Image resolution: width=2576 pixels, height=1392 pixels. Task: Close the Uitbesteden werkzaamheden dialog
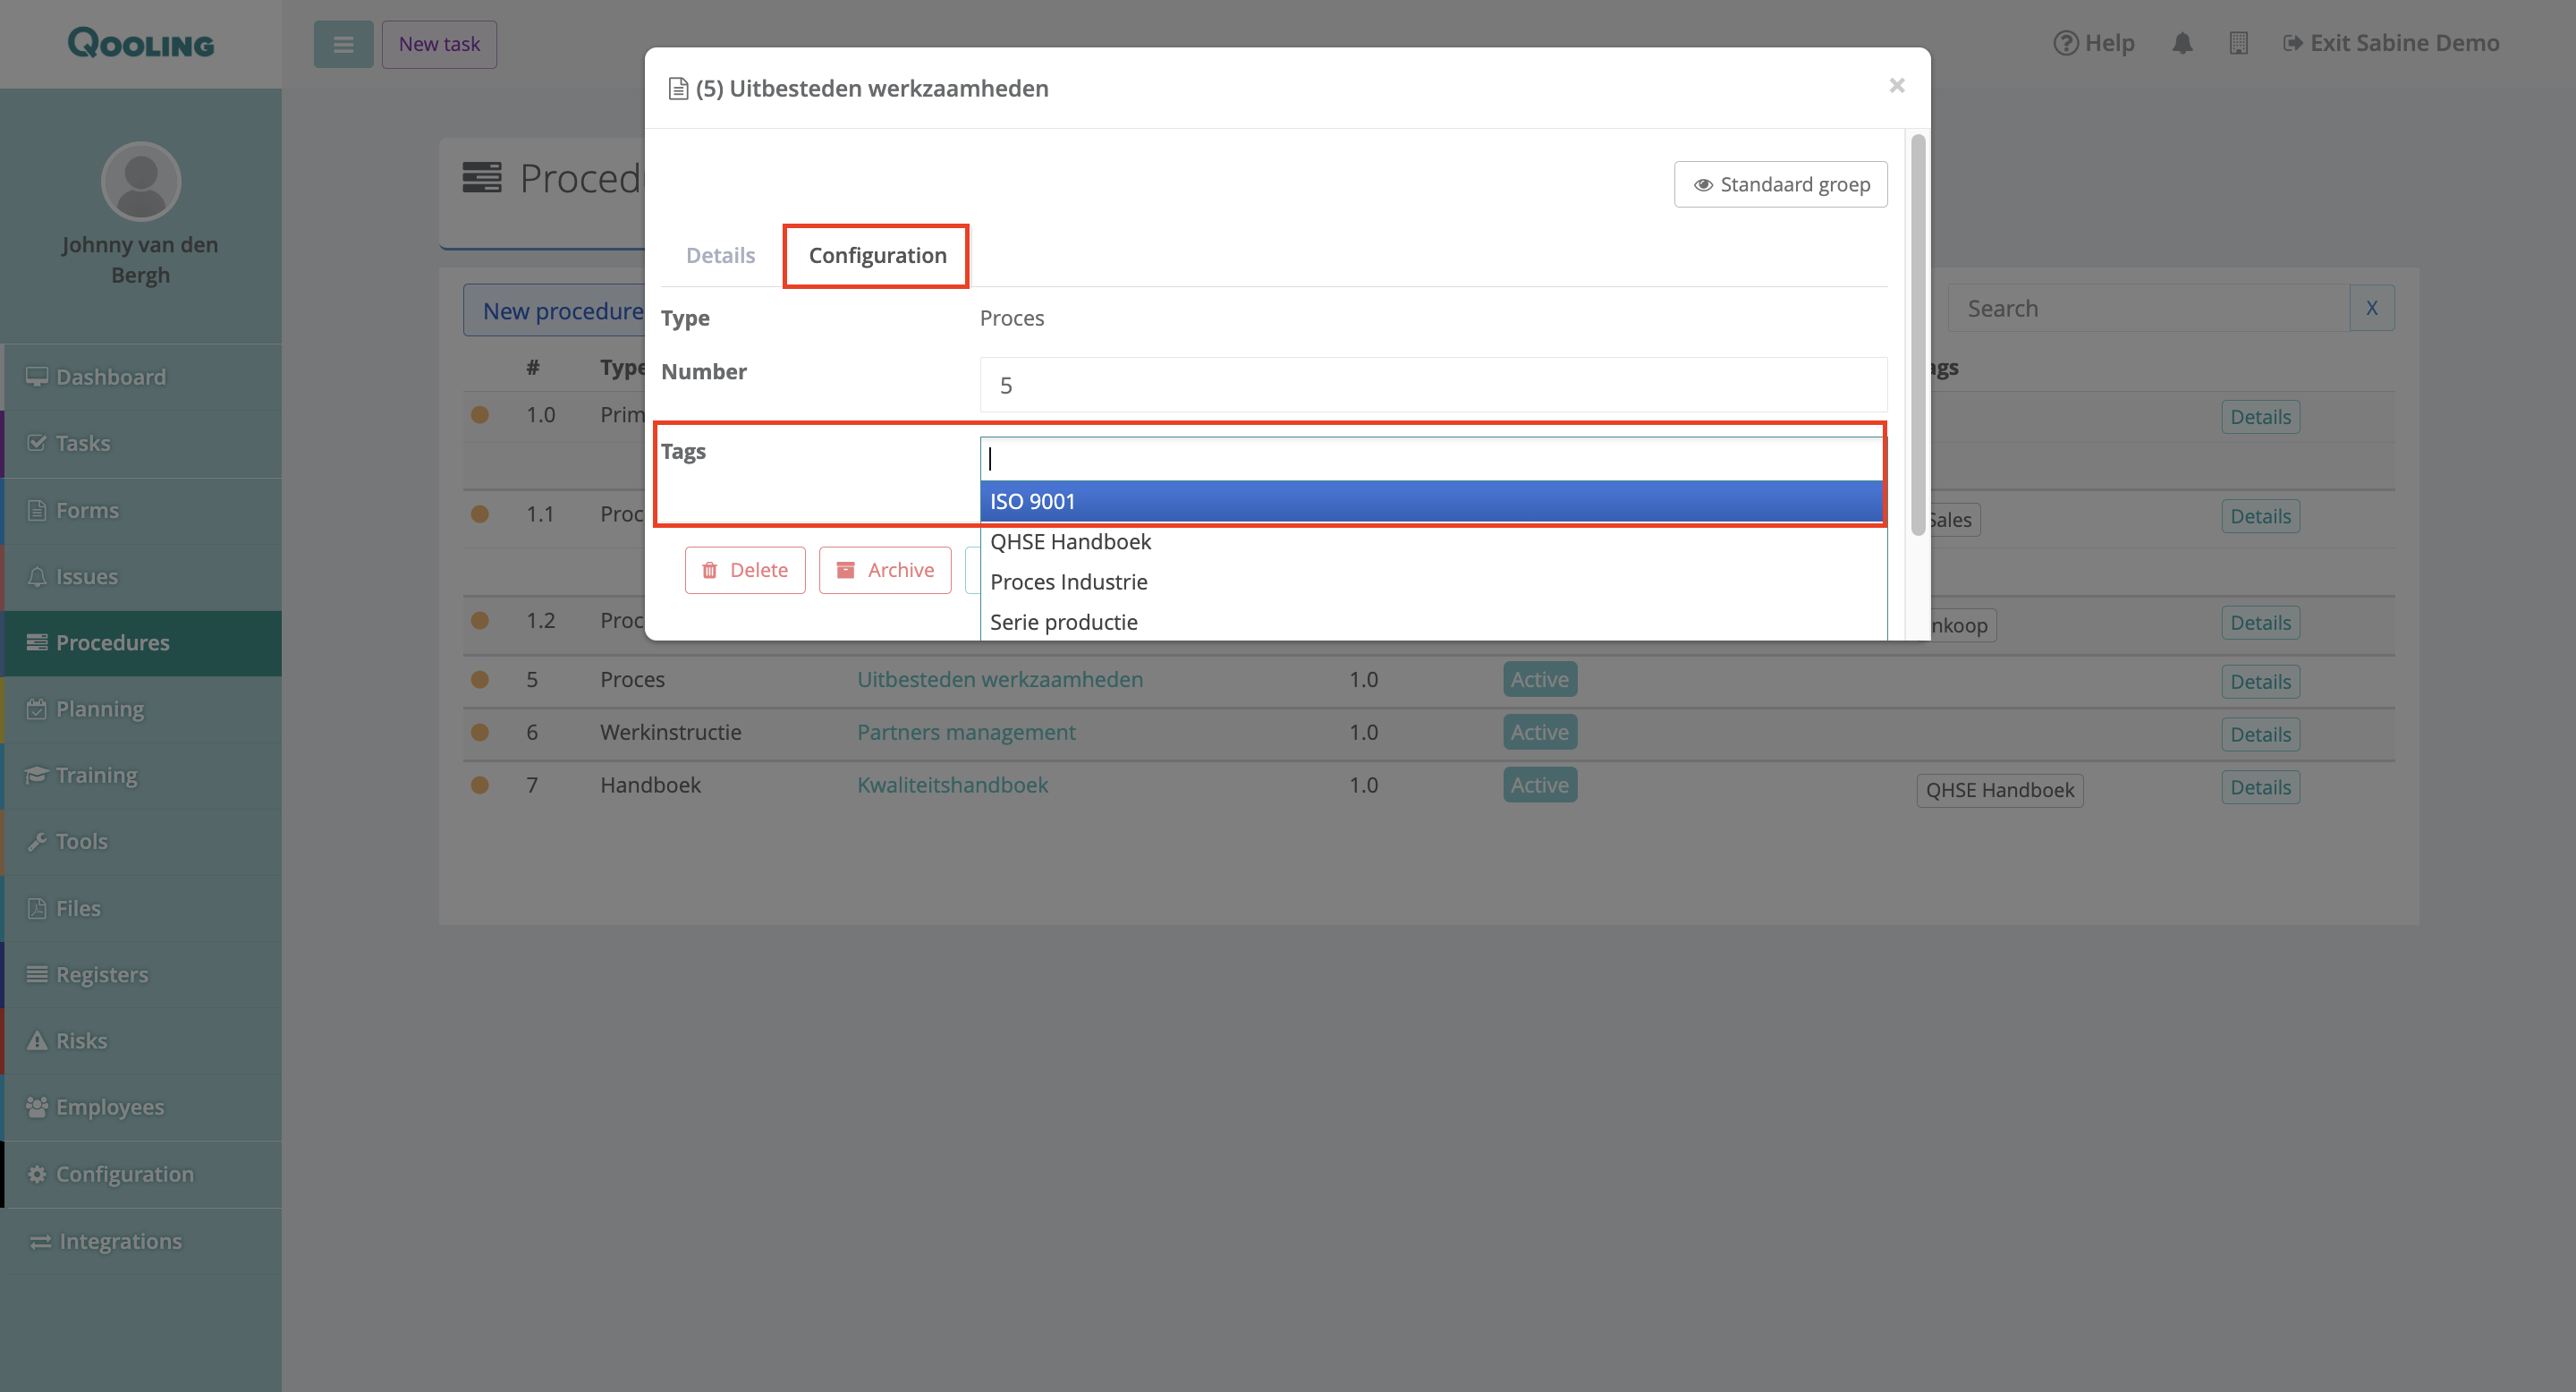(1896, 86)
